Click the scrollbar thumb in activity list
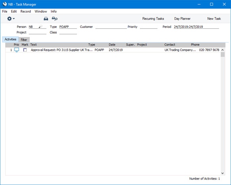 223,55
